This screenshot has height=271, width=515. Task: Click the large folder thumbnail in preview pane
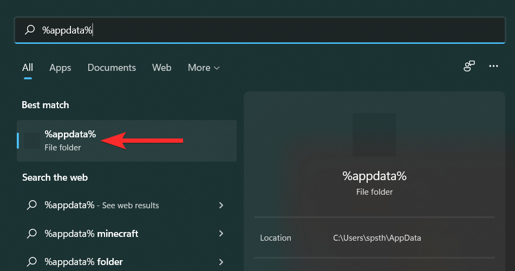pos(374,135)
